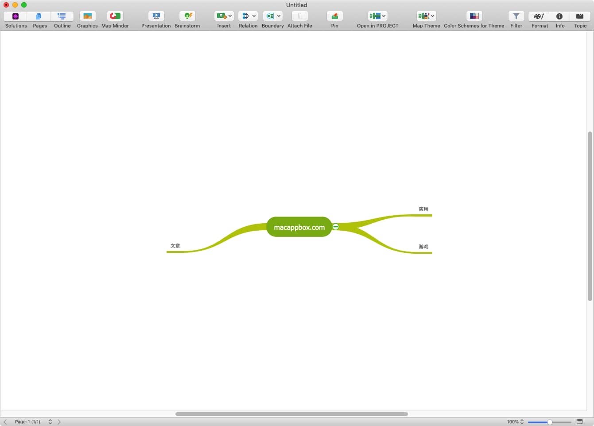594x426 pixels.
Task: Expand the Boundary dropdown arrow
Action: [279, 16]
